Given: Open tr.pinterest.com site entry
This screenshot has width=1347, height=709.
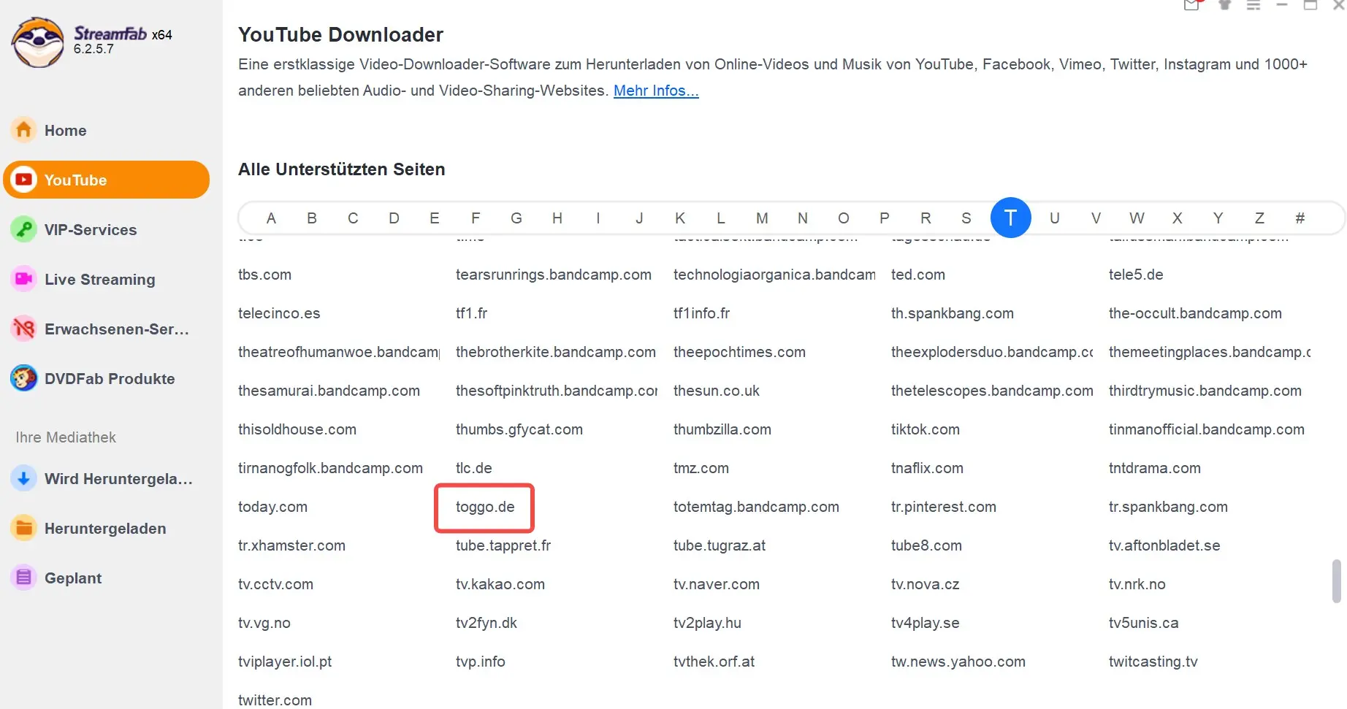Looking at the screenshot, I should tap(944, 507).
